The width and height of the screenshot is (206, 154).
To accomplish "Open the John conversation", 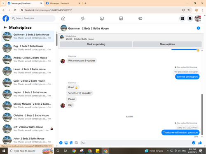I will [28, 140].
